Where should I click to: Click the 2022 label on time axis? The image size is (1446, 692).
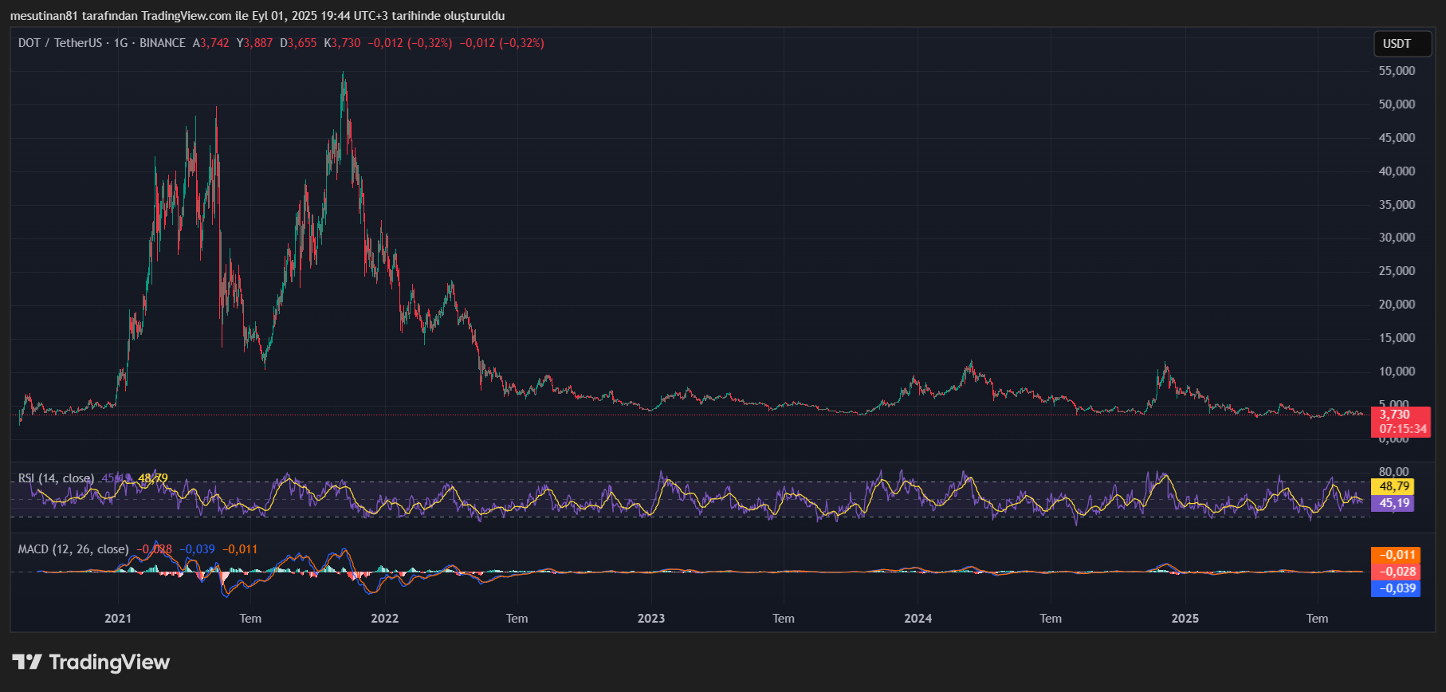[385, 619]
